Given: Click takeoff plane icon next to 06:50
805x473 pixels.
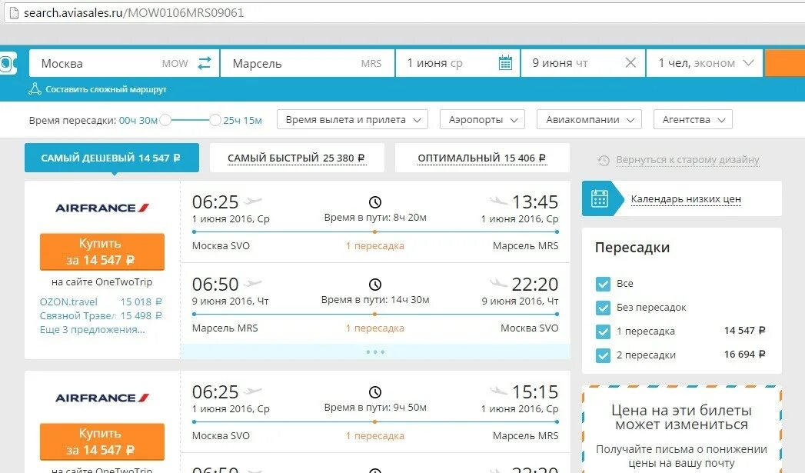Looking at the screenshot, I should tap(253, 282).
